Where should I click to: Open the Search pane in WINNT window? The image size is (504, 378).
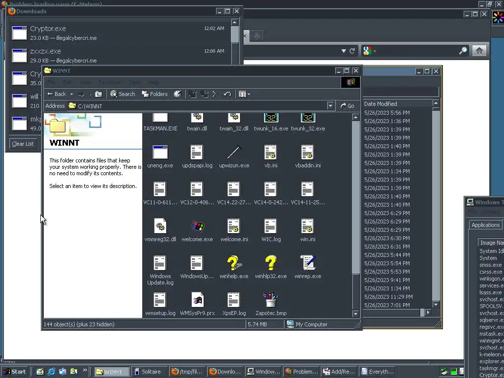click(x=123, y=94)
